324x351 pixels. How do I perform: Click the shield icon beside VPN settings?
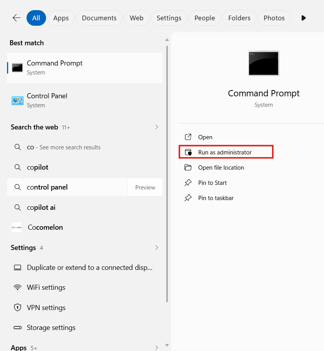[x=18, y=308]
